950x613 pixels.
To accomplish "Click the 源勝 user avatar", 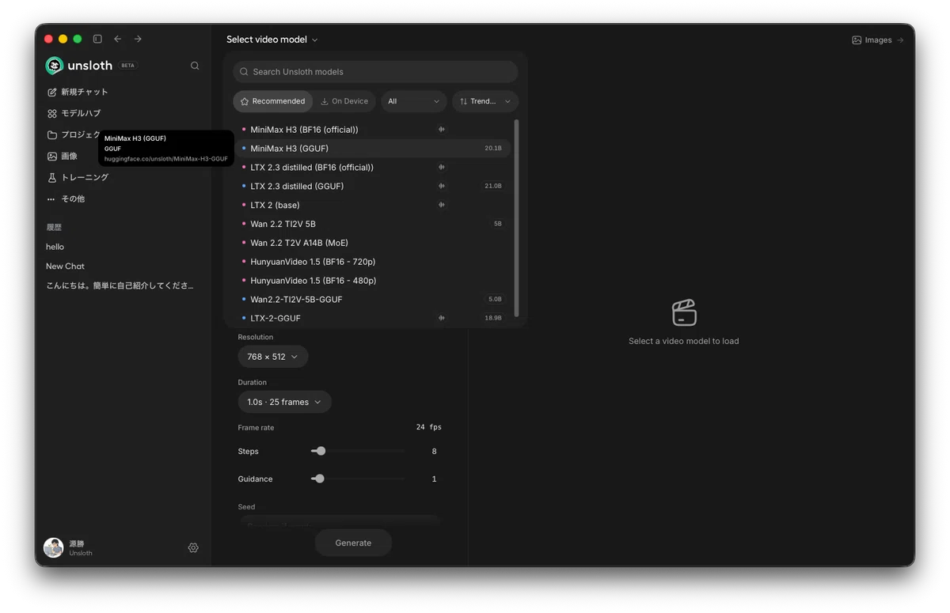I will pos(53,547).
